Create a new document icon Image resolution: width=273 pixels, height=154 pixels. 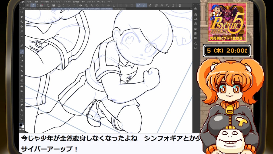[48, 5]
